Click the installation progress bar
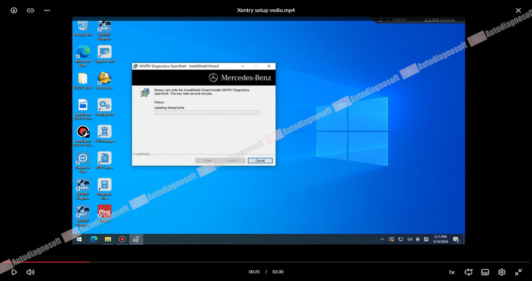 [x=207, y=113]
